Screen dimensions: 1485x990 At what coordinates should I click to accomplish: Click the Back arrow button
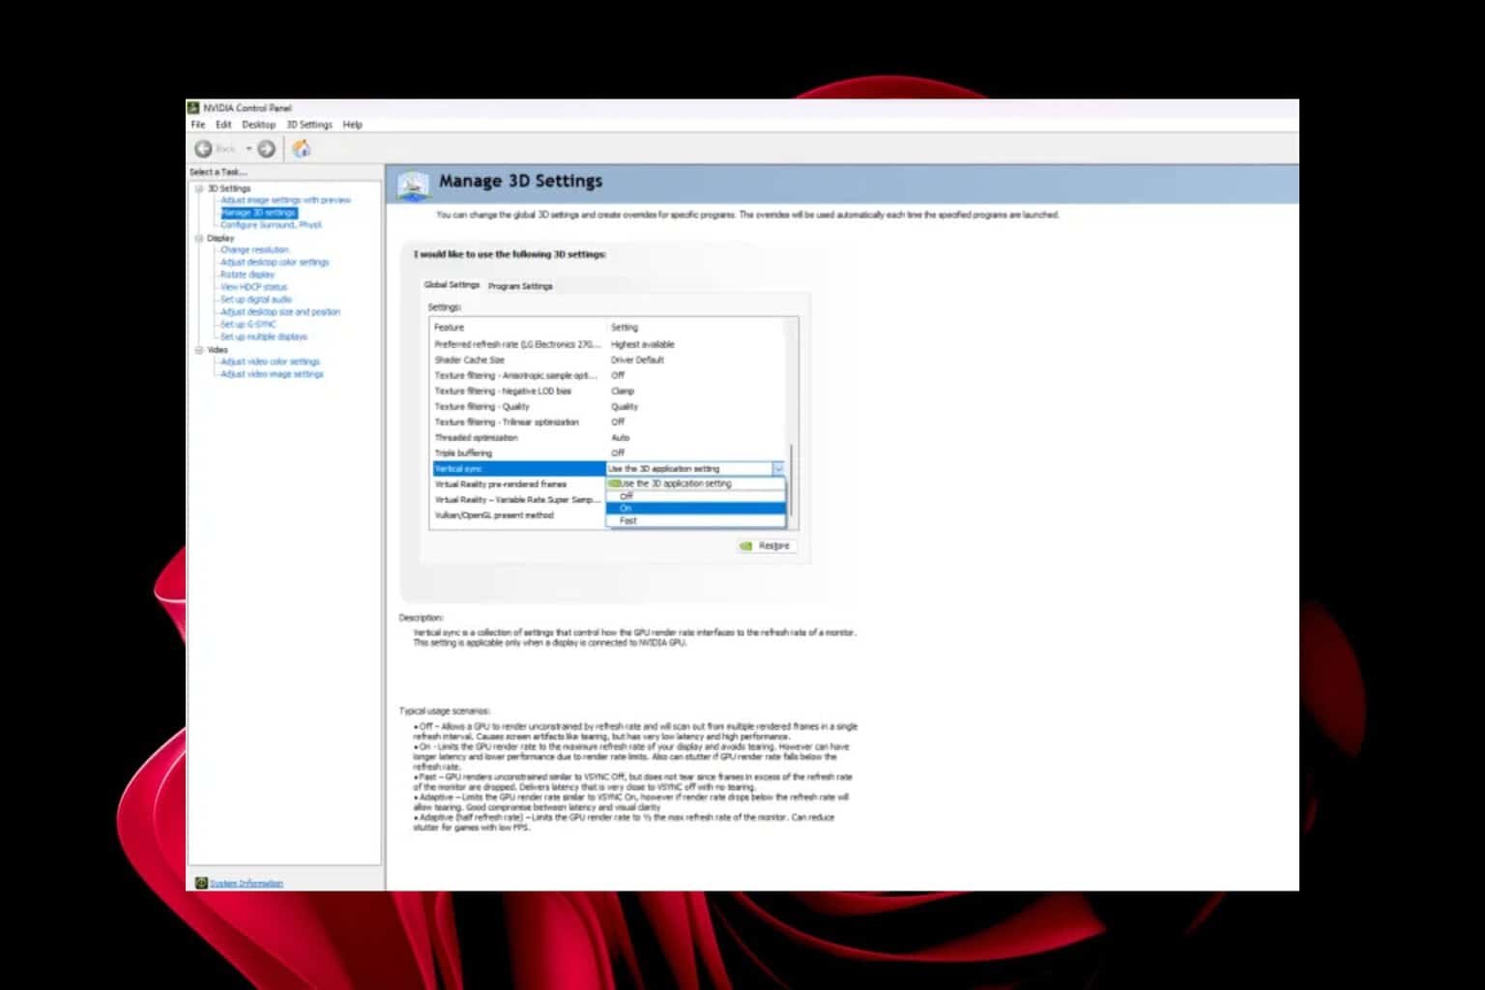click(203, 149)
